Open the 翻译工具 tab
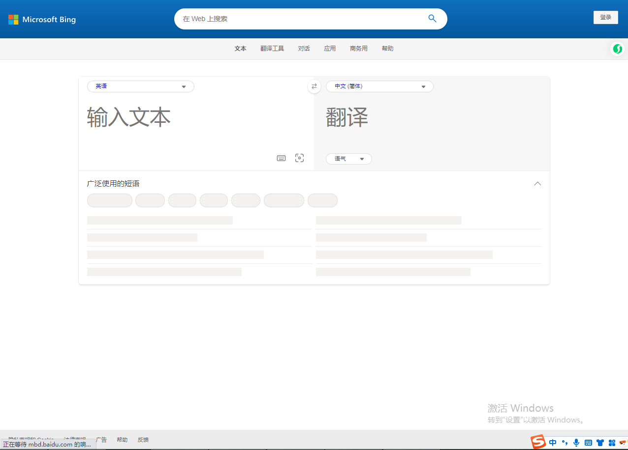The height and width of the screenshot is (450, 628). (x=272, y=49)
